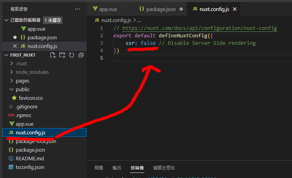Screen dimensions: 292x178
Task: Close nuxt.config.js in open editors list
Action: click(x=15, y=46)
